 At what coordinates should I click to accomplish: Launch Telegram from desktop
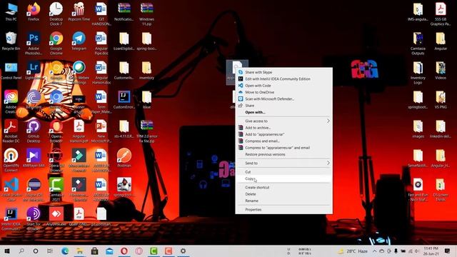[x=79, y=41]
